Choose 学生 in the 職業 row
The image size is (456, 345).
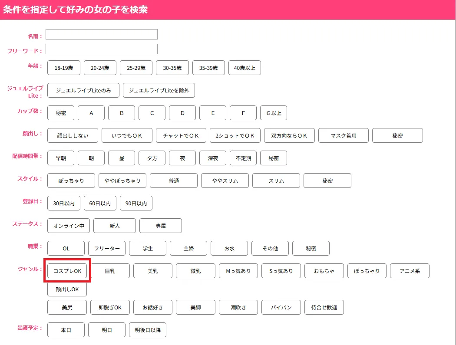point(148,248)
